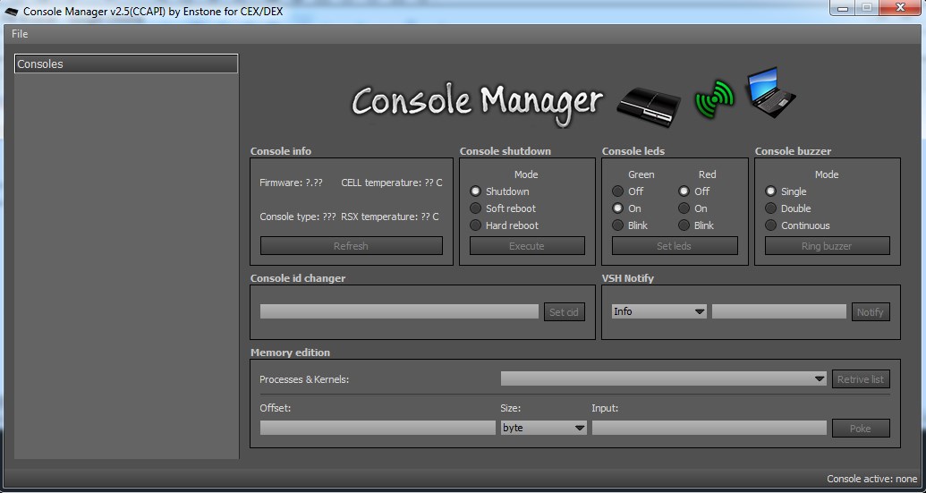This screenshot has width=926, height=493.
Task: Click the Notify button
Action: tap(871, 311)
